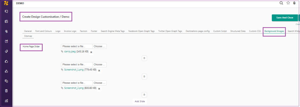The image size is (300, 107).
Task: Open the camp.jpeg file link
Action: [x=70, y=51]
